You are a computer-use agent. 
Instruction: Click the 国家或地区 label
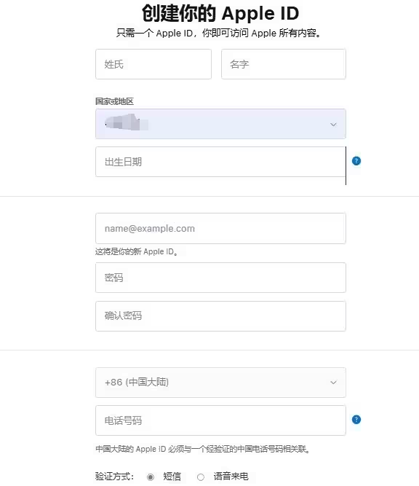click(x=114, y=101)
